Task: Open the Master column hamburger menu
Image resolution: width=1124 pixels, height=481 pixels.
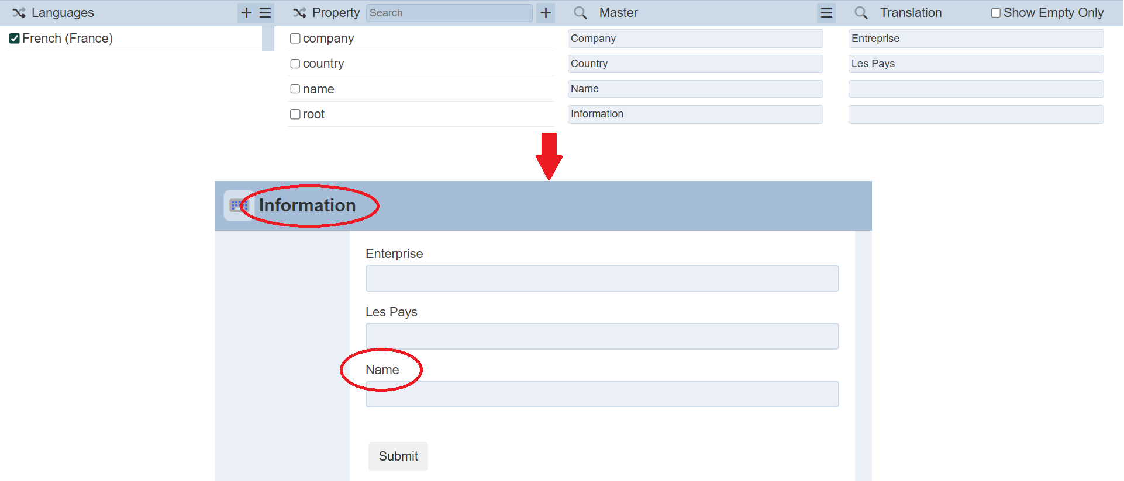Action: 826,13
